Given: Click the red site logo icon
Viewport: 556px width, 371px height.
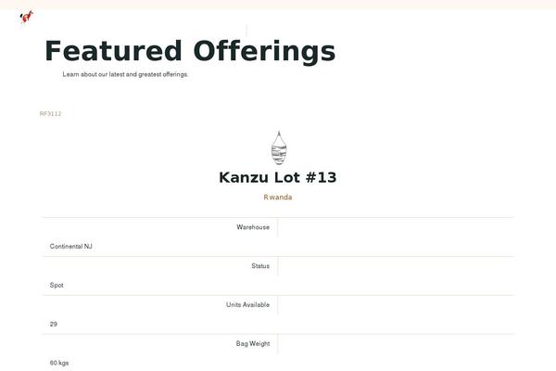Looking at the screenshot, I should [x=27, y=17].
